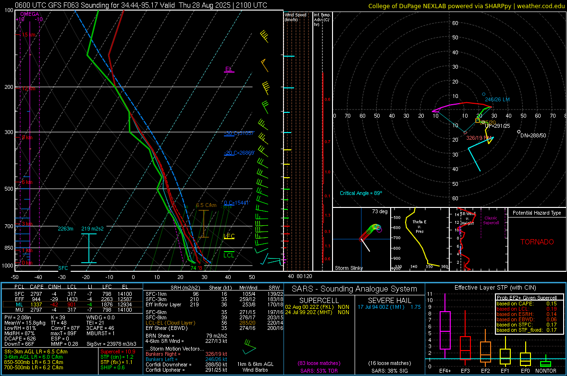Click 'Corfidi Downshear = 288/50 kt'

(186, 364)
